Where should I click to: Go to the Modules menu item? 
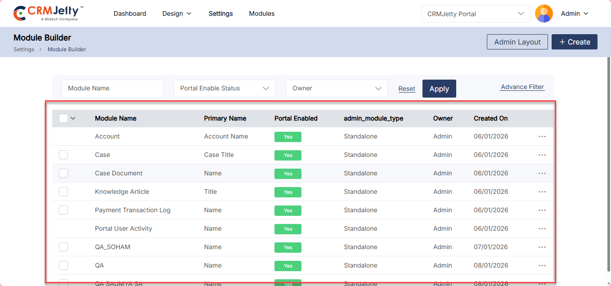point(261,13)
